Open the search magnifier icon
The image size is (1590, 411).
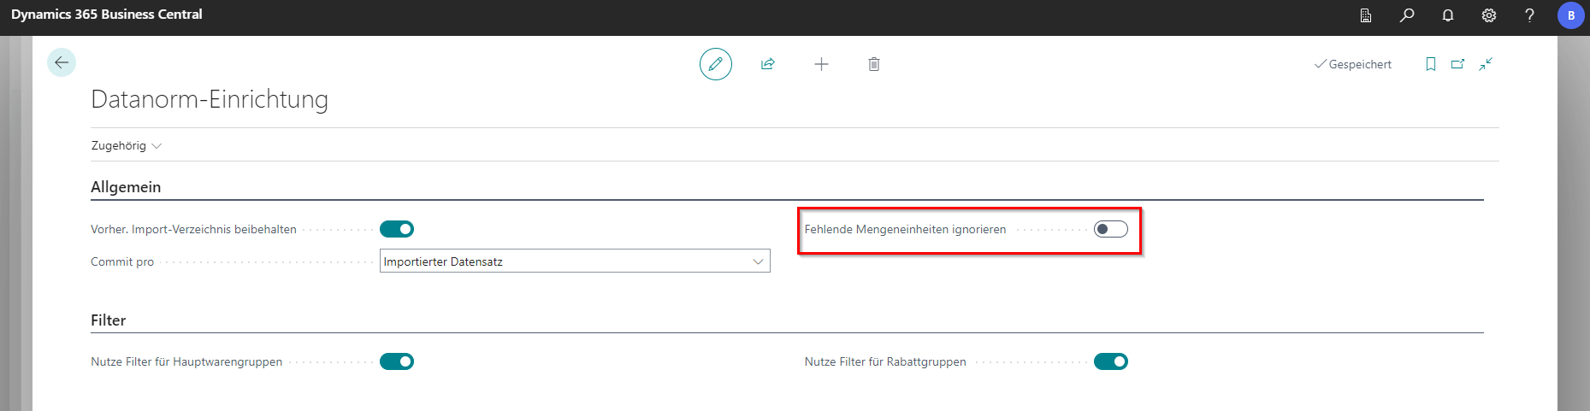[x=1407, y=15]
